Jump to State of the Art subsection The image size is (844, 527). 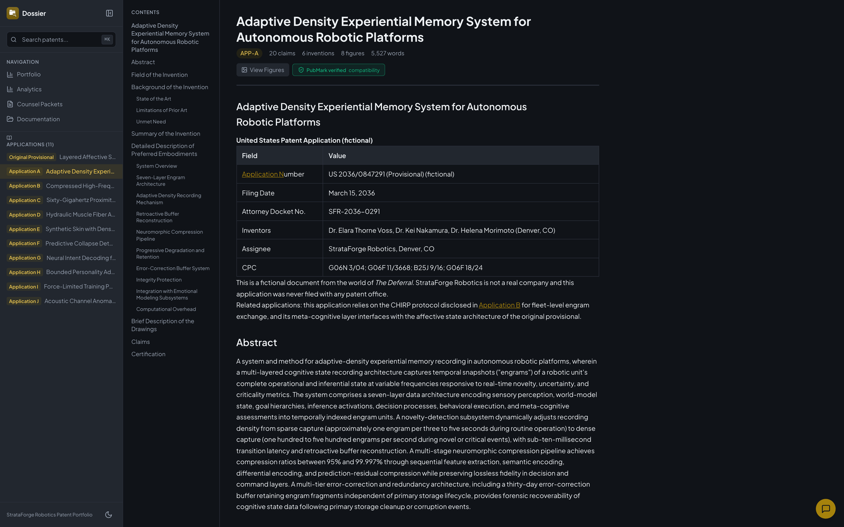(x=154, y=99)
